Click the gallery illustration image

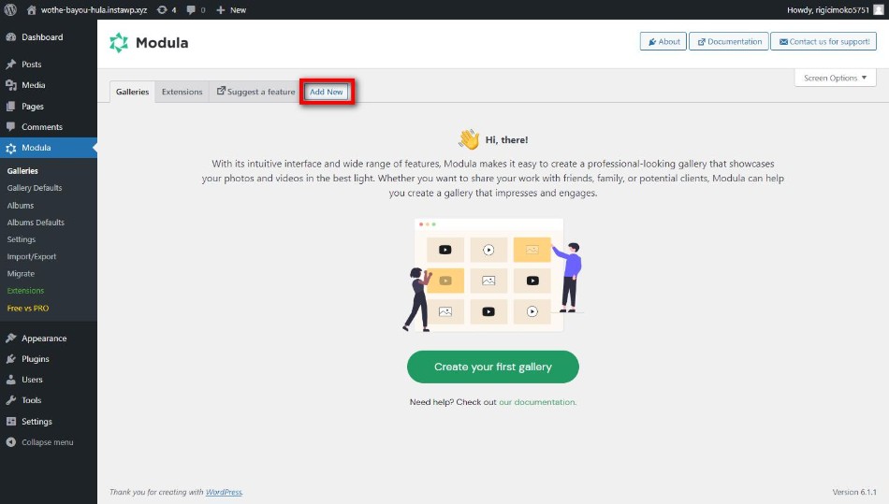492,275
